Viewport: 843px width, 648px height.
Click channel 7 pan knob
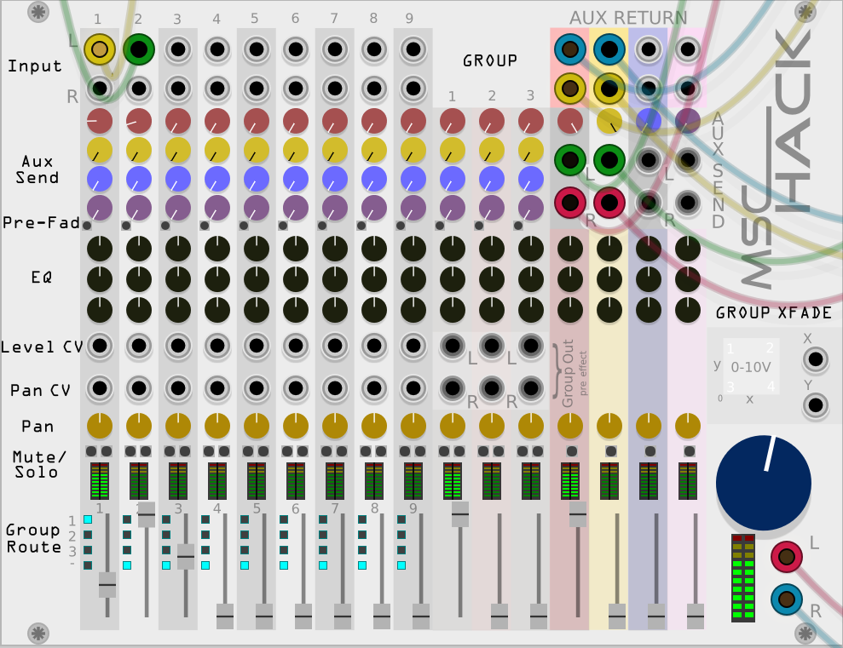click(x=335, y=427)
